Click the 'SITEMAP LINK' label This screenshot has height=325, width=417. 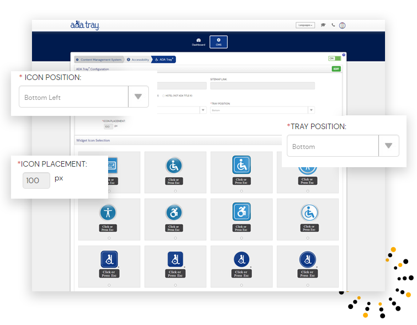click(218, 79)
